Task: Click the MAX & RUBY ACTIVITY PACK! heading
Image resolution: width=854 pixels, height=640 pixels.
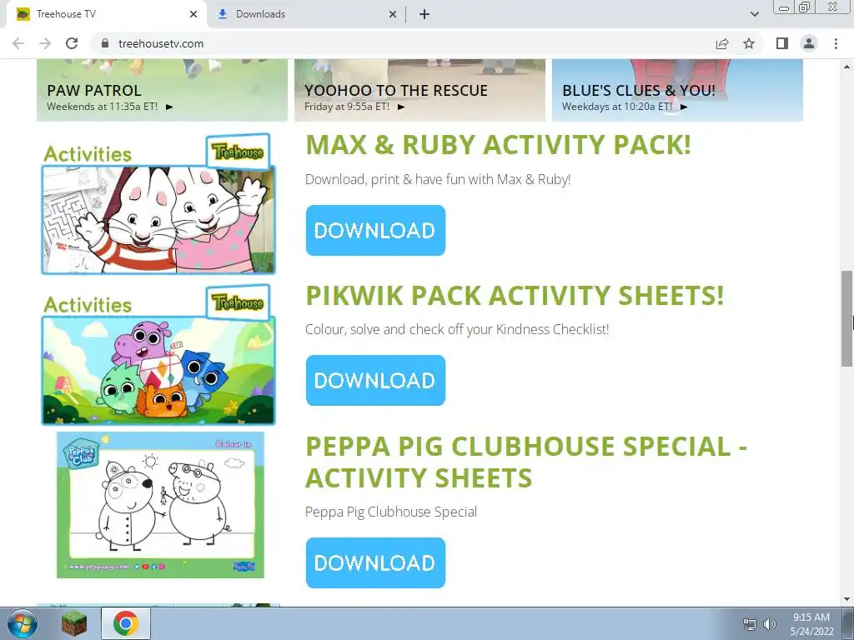Action: (499, 145)
